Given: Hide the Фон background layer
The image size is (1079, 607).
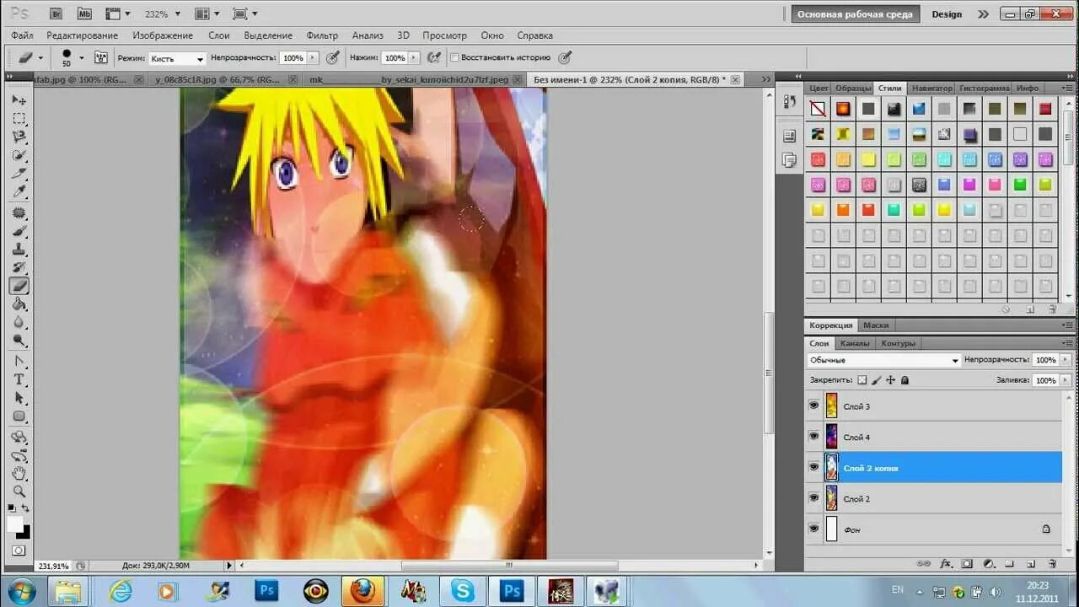Looking at the screenshot, I should [813, 529].
